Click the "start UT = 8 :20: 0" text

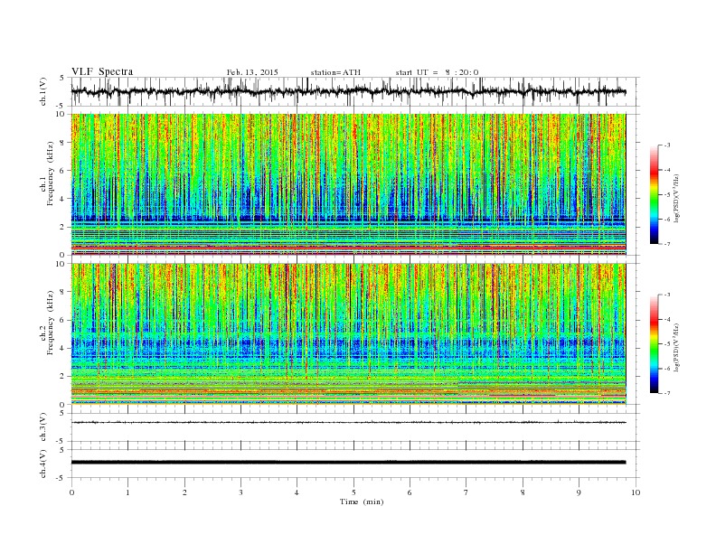(x=437, y=72)
